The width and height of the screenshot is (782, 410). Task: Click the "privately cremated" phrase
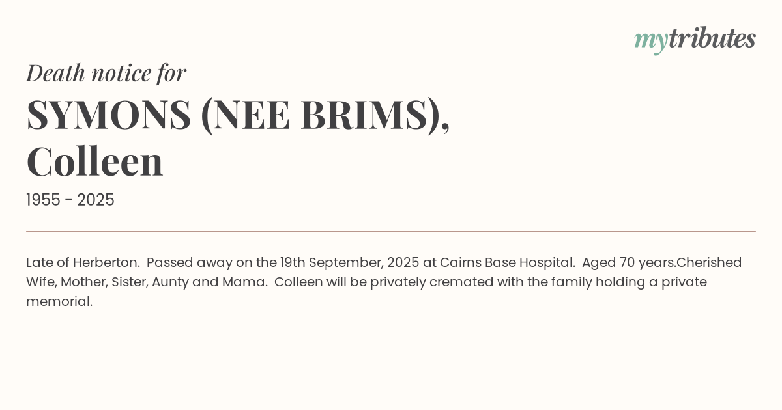(425, 282)
